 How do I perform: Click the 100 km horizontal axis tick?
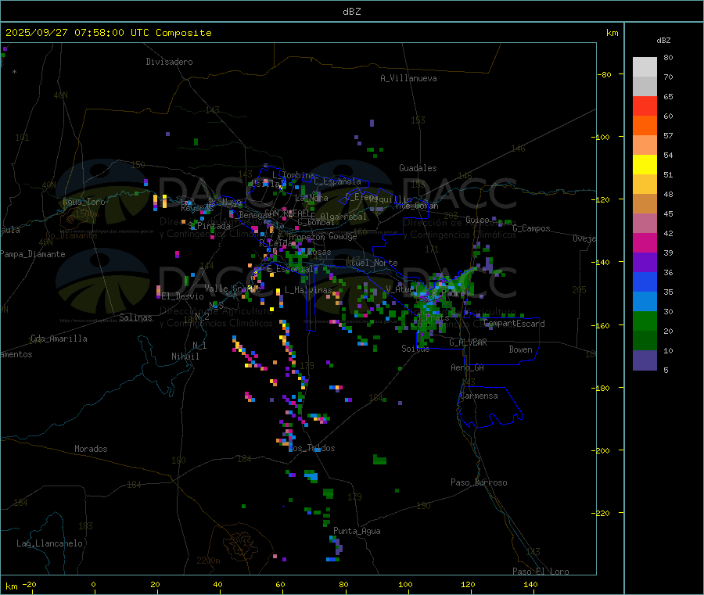point(405,585)
